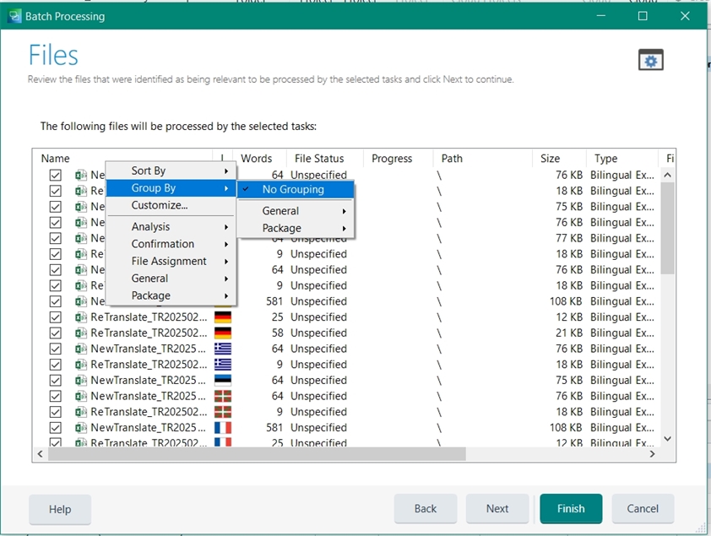
Task: Expand General in the main context menu
Action: coord(171,279)
